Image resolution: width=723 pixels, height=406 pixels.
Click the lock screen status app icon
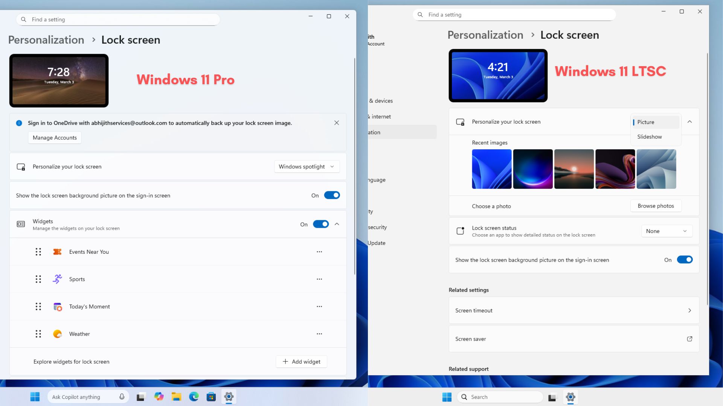pyautogui.click(x=460, y=230)
